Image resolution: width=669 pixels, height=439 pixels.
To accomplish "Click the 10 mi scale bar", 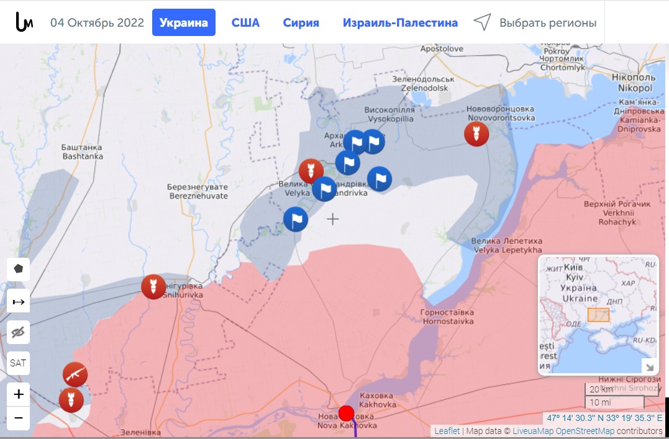I will pyautogui.click(x=614, y=402).
